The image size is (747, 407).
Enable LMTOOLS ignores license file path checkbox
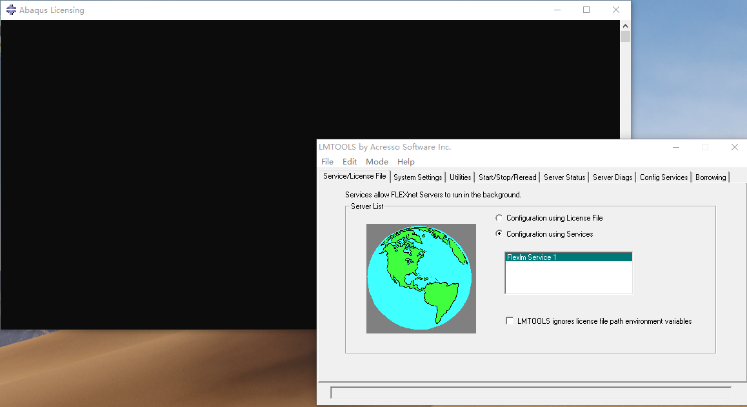(x=510, y=321)
